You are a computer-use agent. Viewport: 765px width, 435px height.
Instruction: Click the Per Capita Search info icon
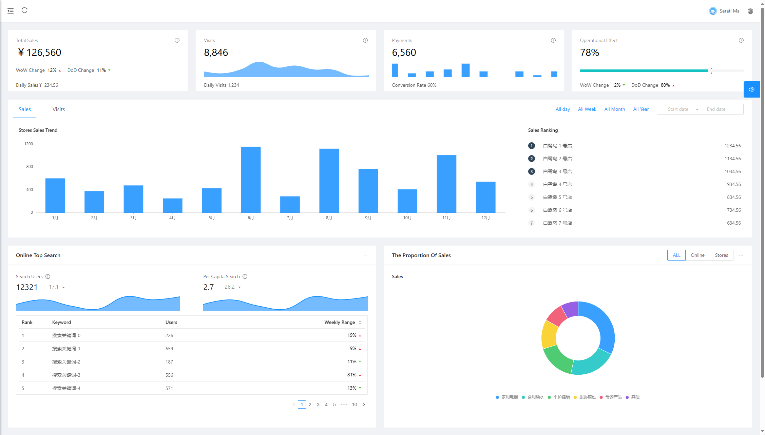click(245, 276)
